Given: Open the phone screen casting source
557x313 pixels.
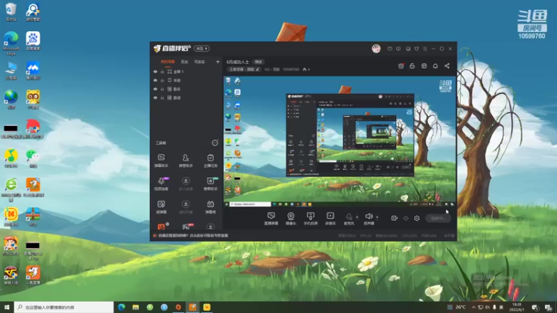Looking at the screenshot, I should pos(311,218).
